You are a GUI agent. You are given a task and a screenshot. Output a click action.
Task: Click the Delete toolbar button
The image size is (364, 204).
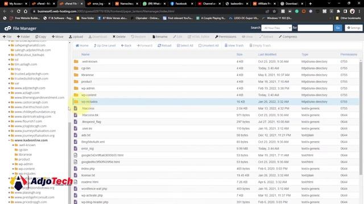pos(119,36)
